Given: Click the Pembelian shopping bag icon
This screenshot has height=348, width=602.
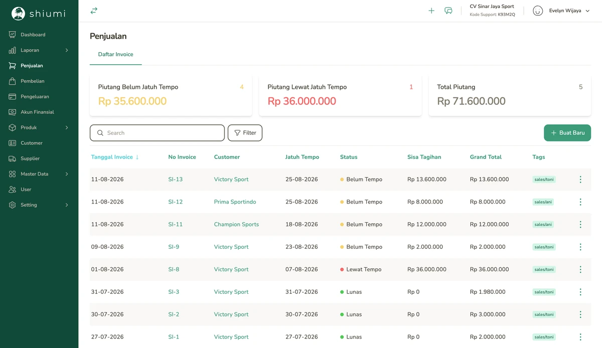Looking at the screenshot, I should tap(13, 81).
